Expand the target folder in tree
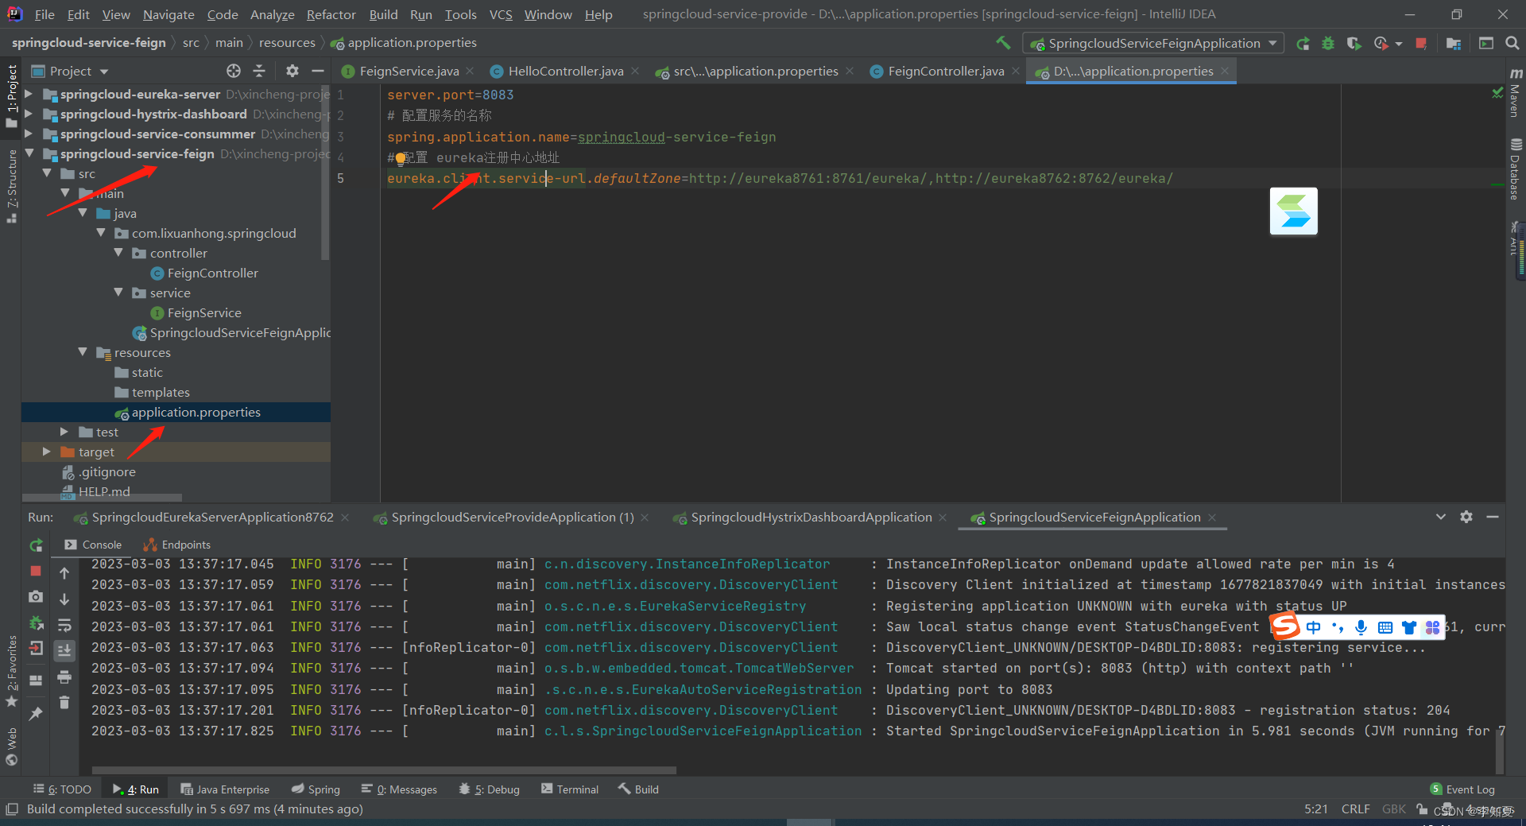The width and height of the screenshot is (1526, 826). 47,452
